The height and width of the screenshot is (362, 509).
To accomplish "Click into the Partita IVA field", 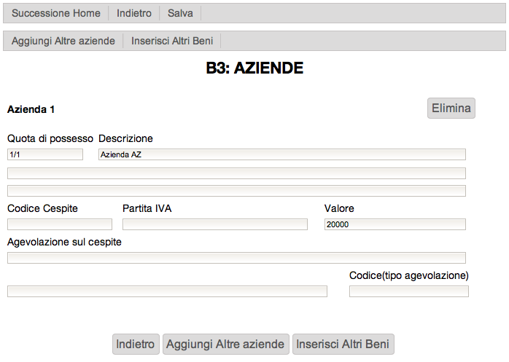I will coord(215,224).
